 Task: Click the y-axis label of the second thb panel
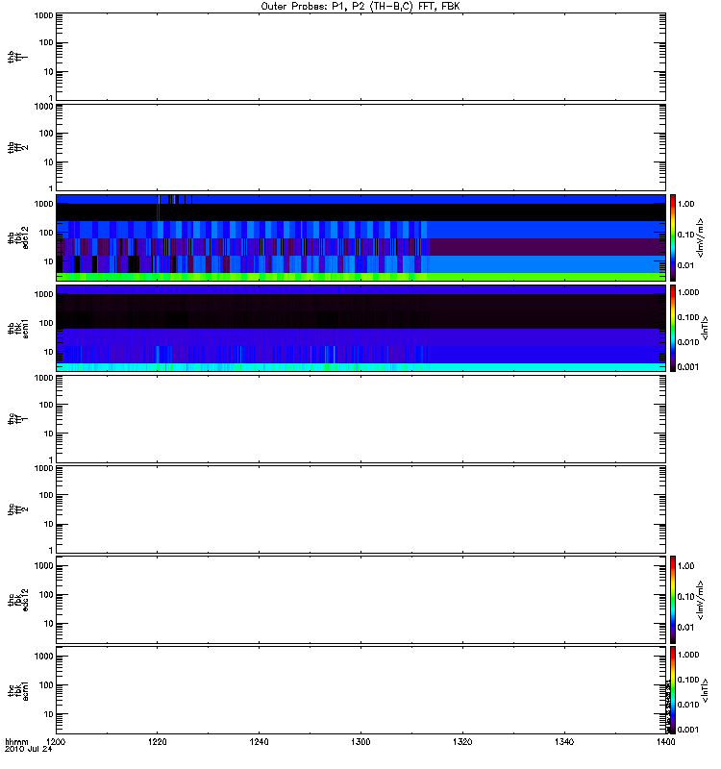point(17,147)
